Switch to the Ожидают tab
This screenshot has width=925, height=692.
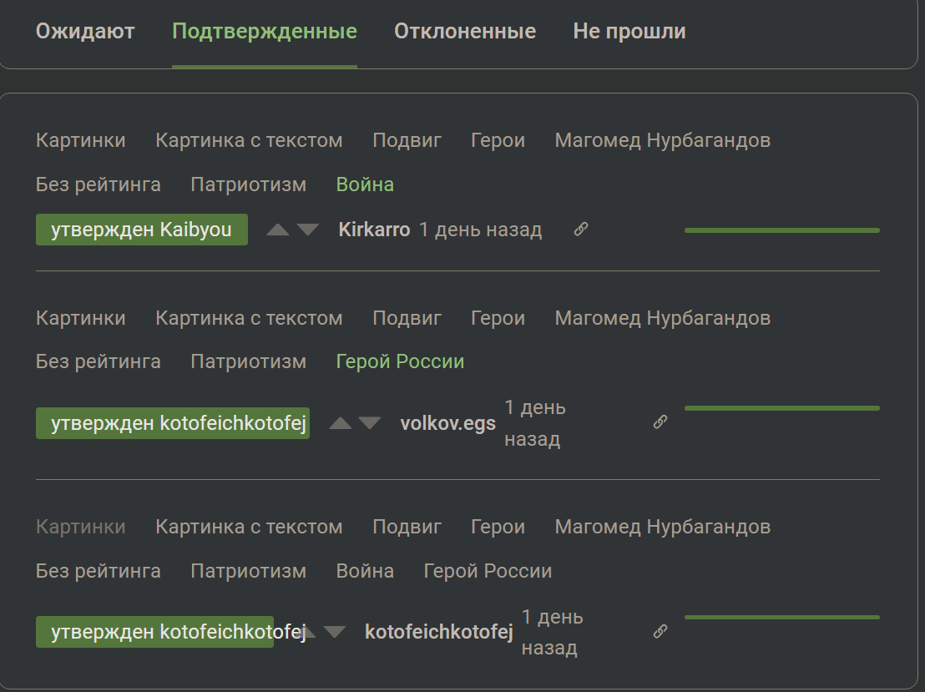[85, 32]
